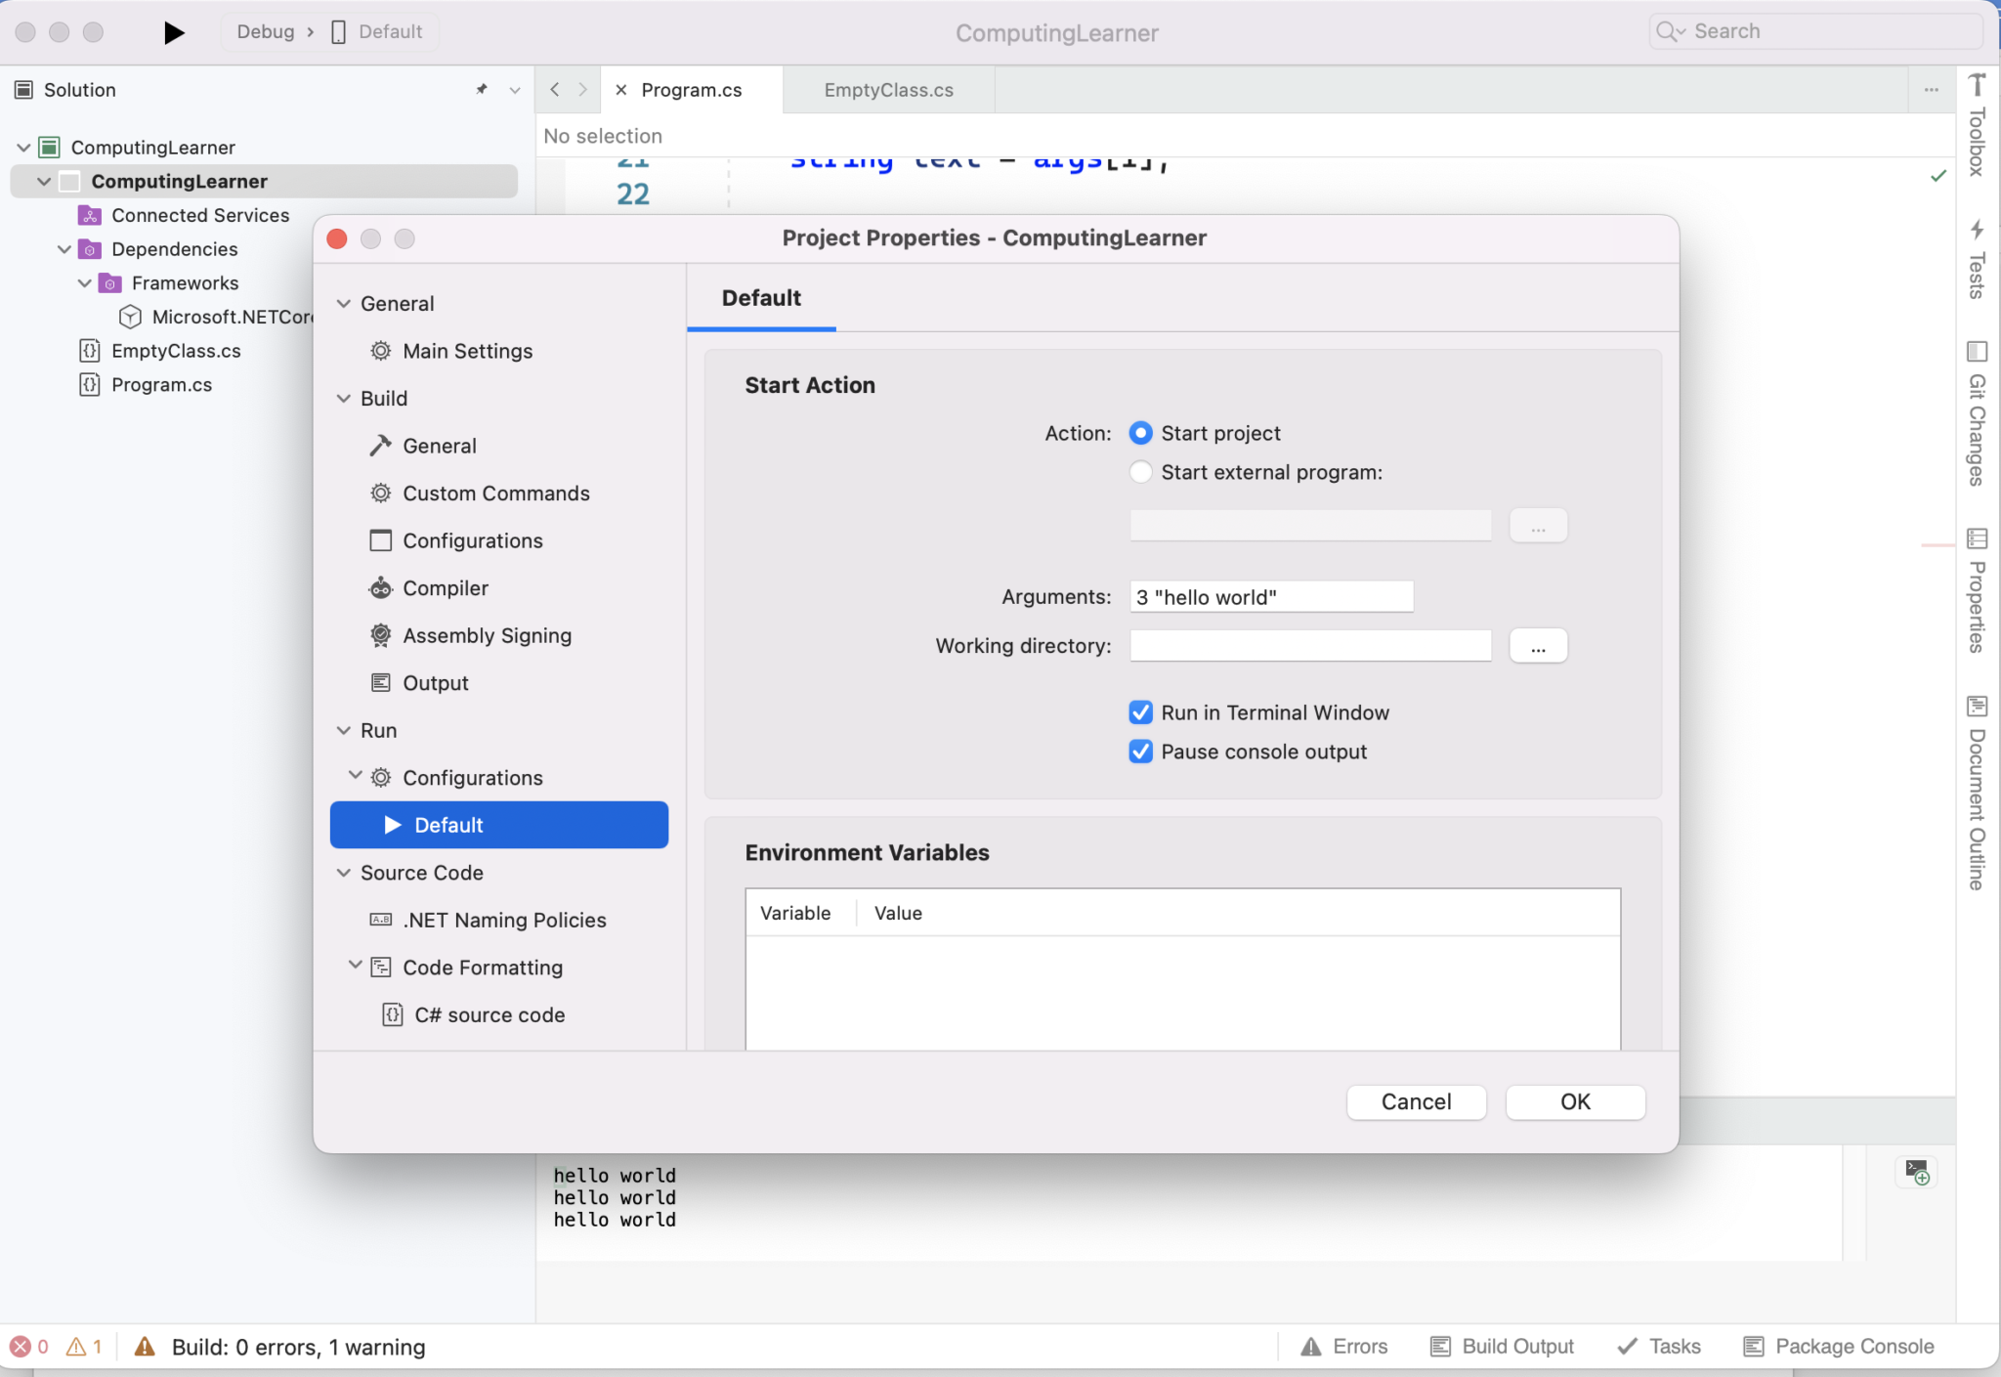This screenshot has height=1377, width=2001.
Task: Open the Toolbox side panel
Action: pyautogui.click(x=1977, y=125)
